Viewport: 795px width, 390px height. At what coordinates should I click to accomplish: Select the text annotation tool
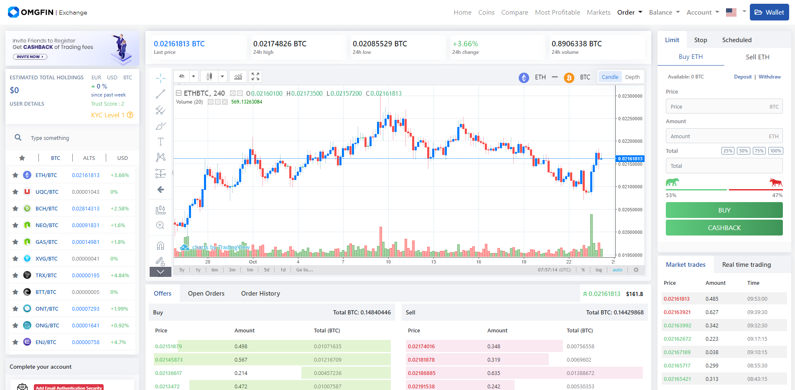click(x=161, y=142)
